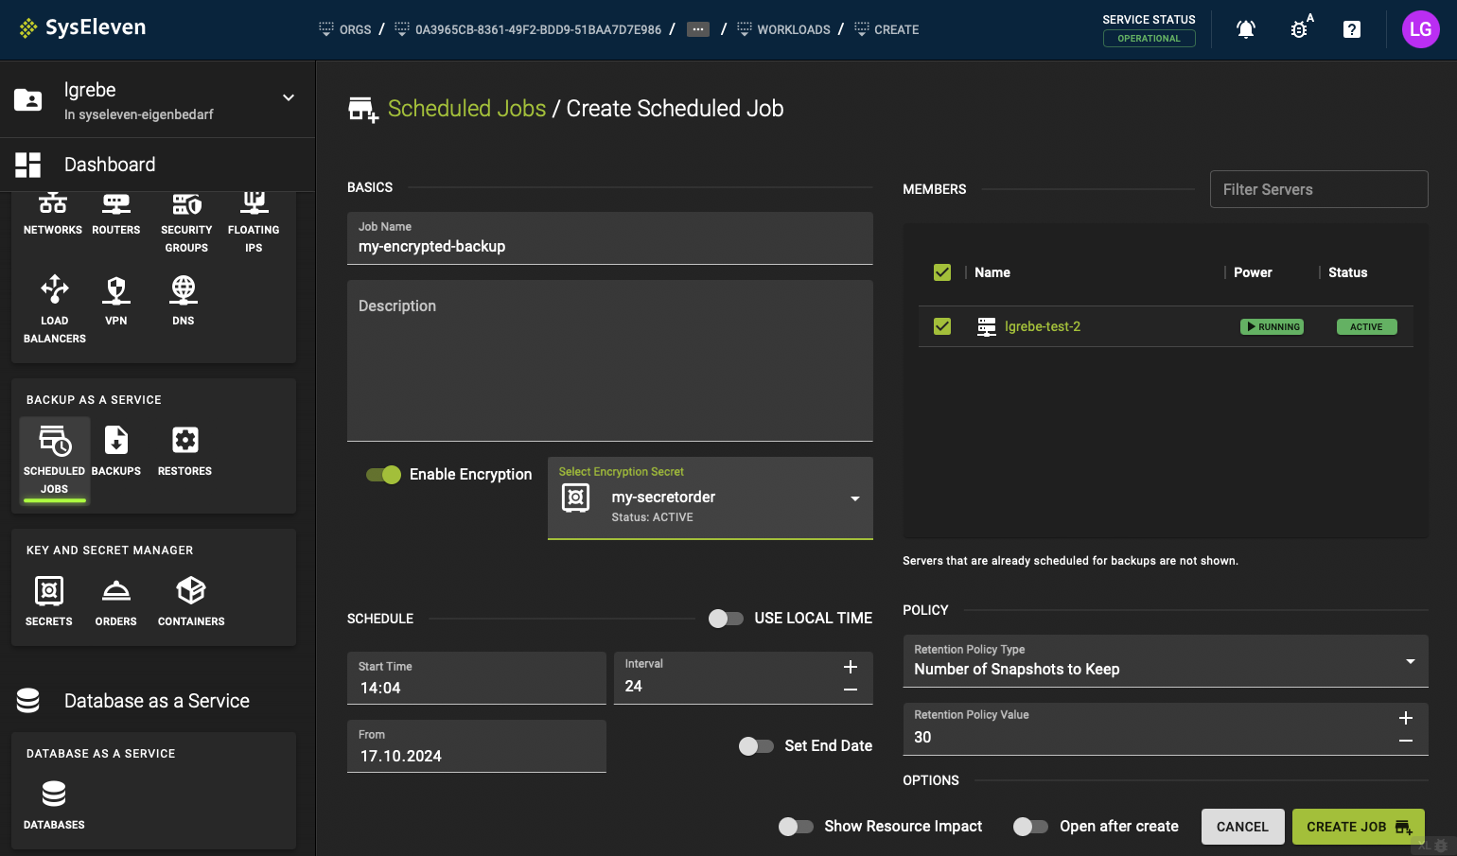Click the Filter Servers search field
1457x856 pixels.
tap(1319, 189)
